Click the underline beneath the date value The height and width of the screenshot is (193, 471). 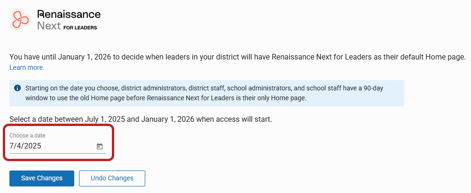(57, 154)
